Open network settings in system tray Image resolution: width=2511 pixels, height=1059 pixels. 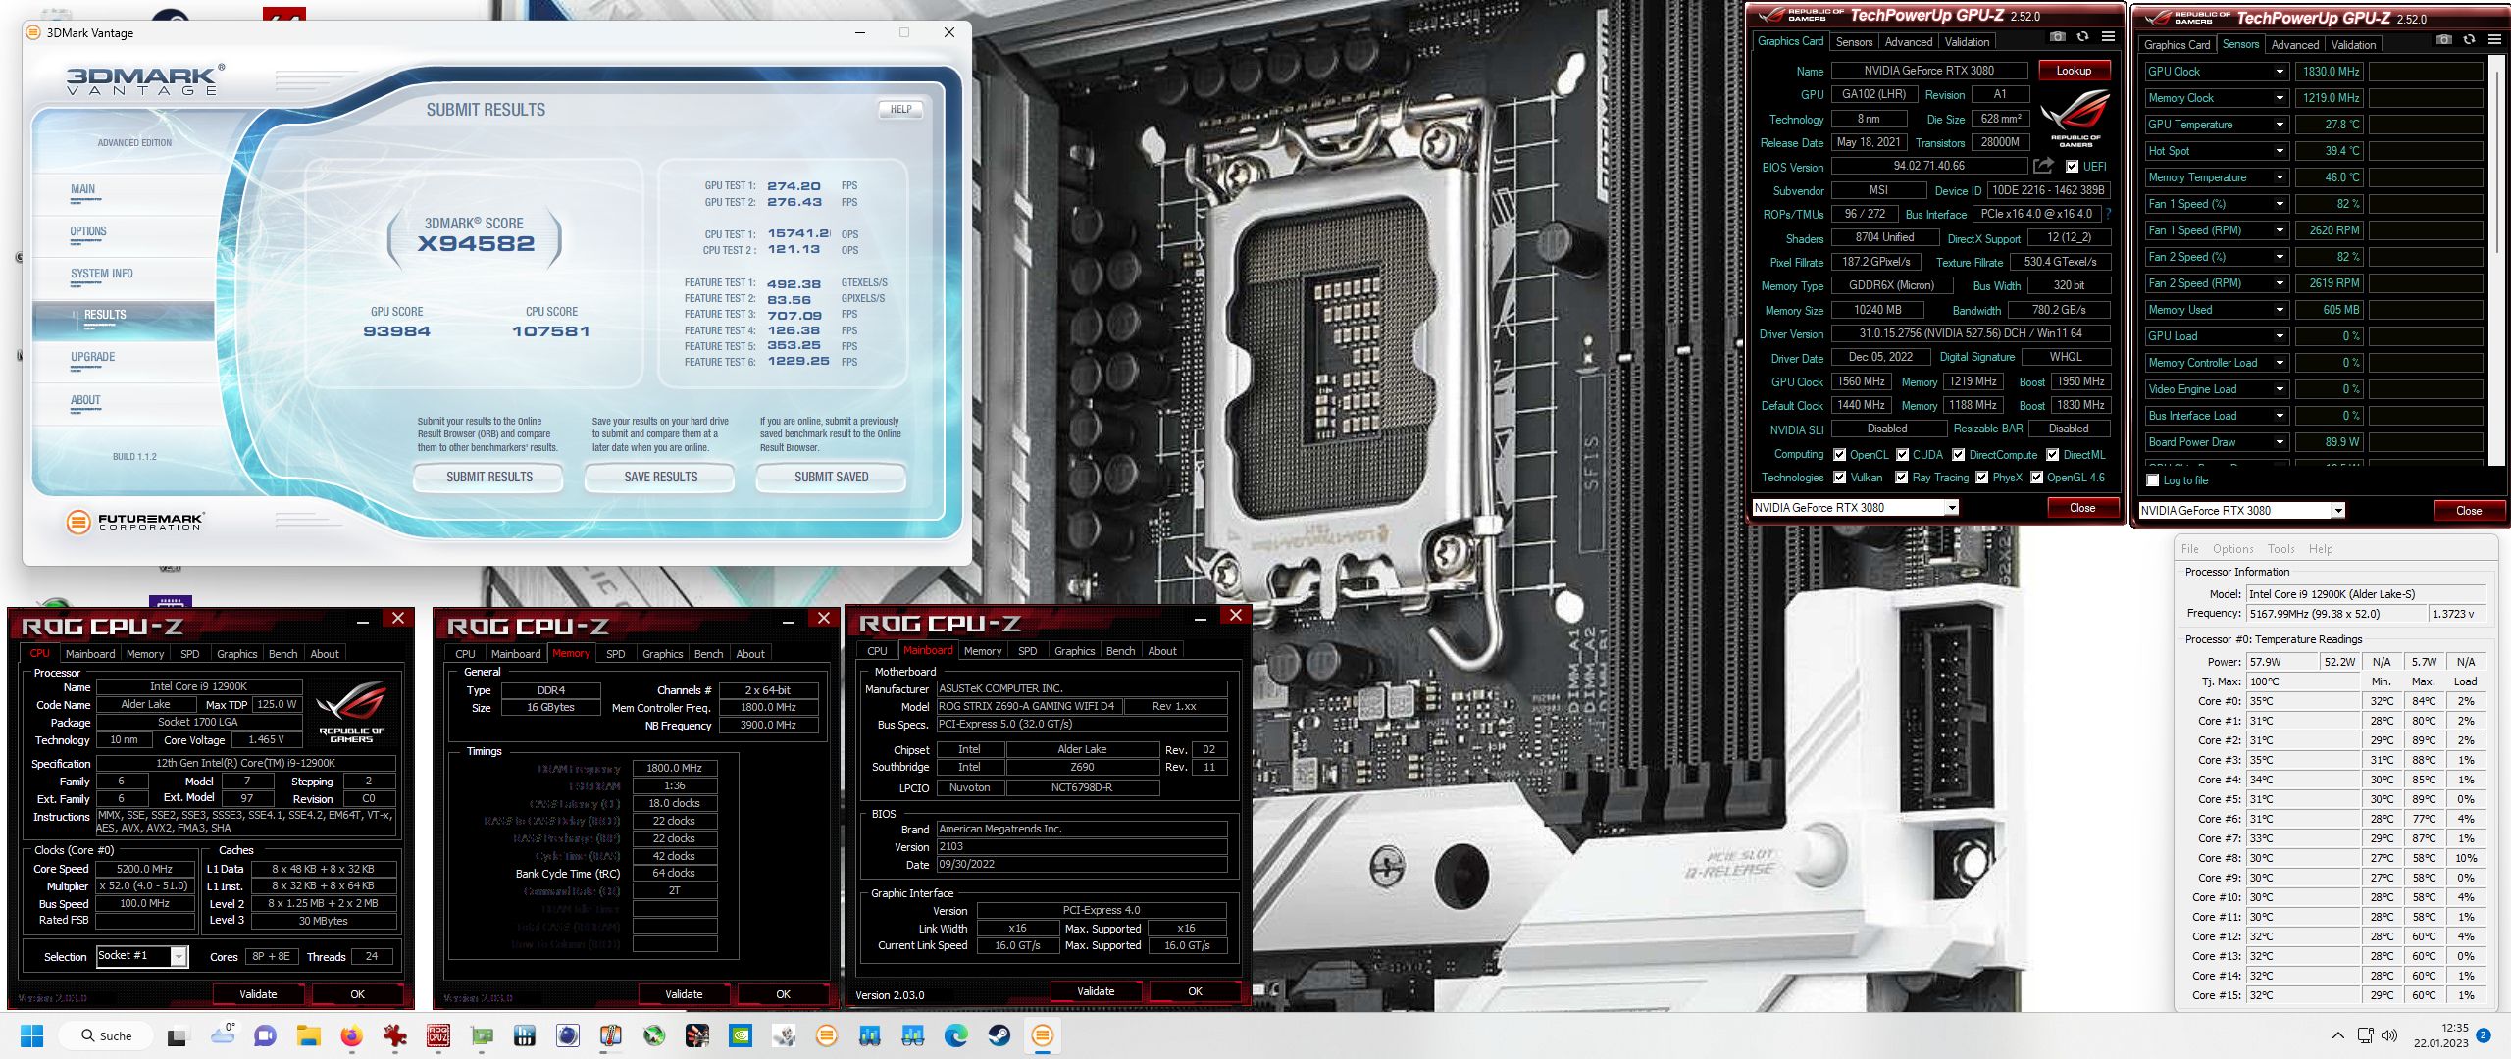click(x=2365, y=1035)
